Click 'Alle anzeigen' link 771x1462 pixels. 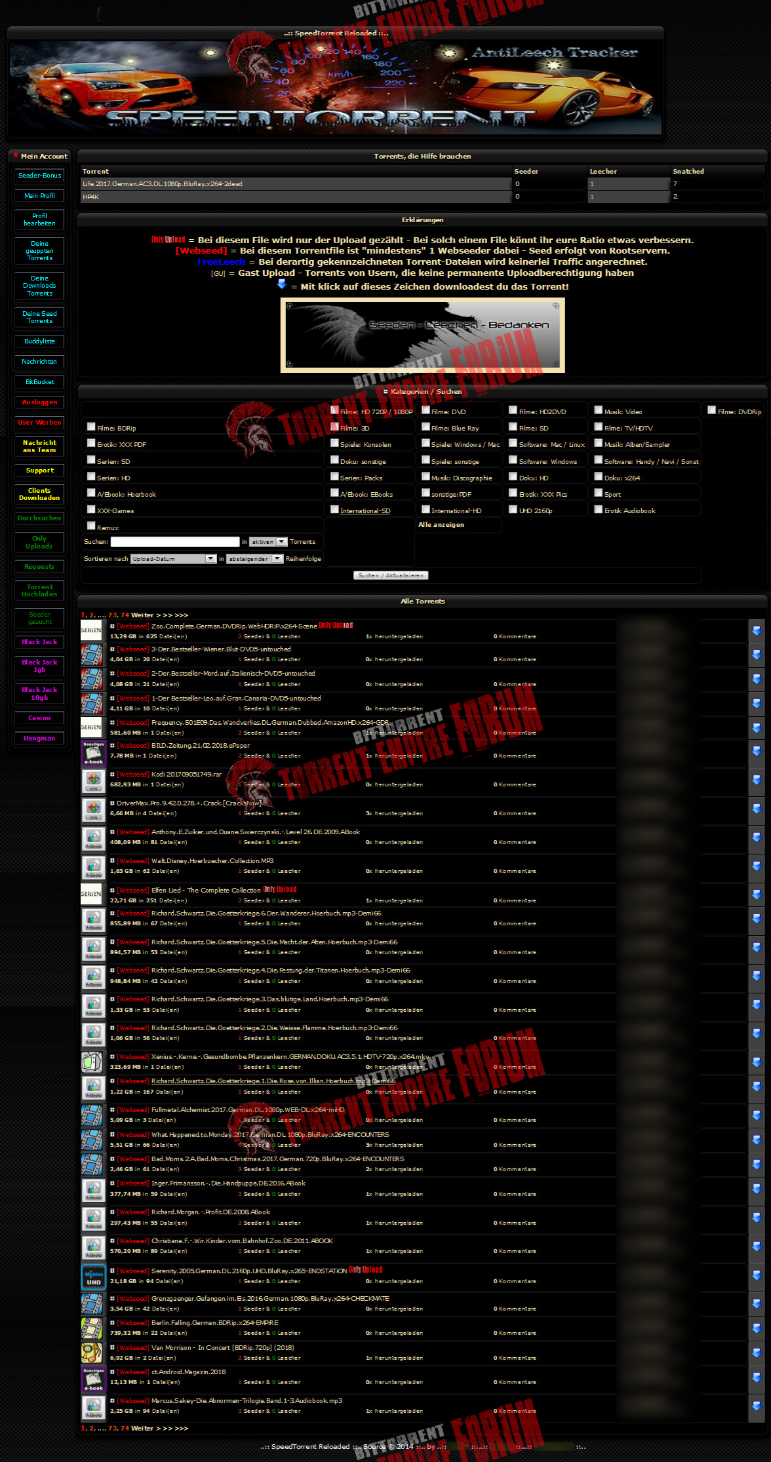pos(441,525)
